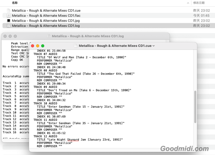Click the .flac audio file icon
The height and width of the screenshot is (155, 215).
(9, 16)
